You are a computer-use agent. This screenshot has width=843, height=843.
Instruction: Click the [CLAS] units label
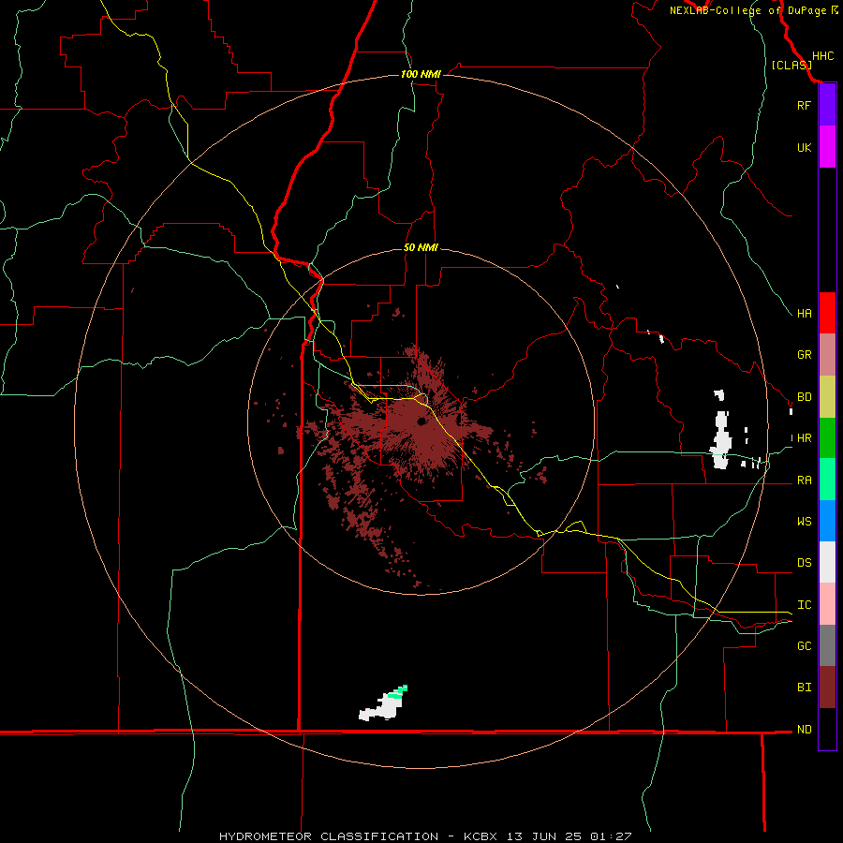click(x=791, y=65)
